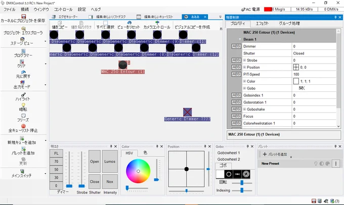Viewport: 344px width, 205px height.
Task: Open カメラコントロール
Action: coord(157,25)
